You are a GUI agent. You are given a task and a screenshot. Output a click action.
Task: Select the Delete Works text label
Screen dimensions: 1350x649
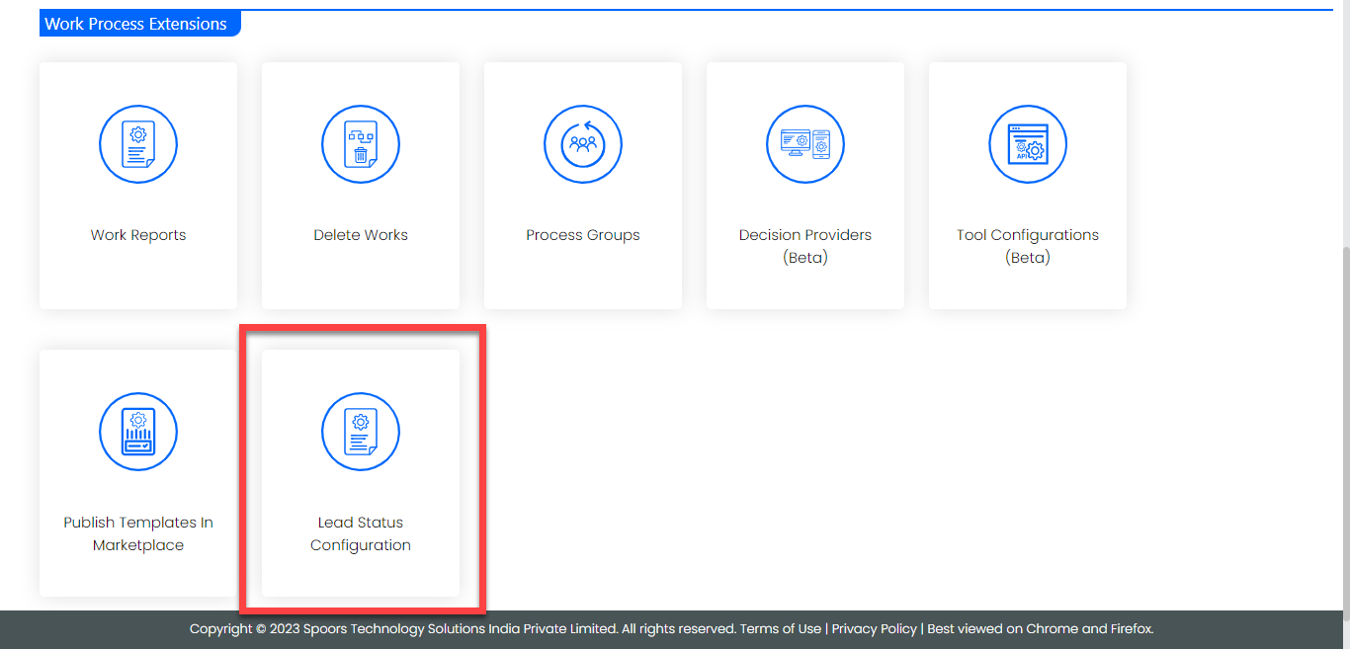(x=361, y=235)
